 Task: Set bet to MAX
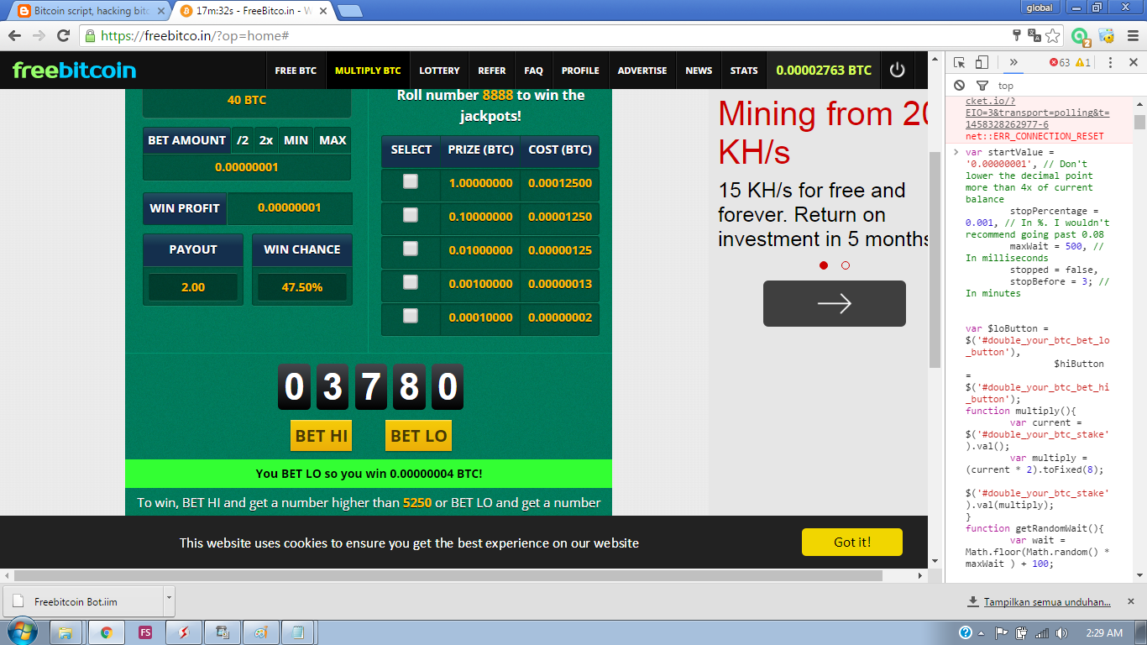333,140
